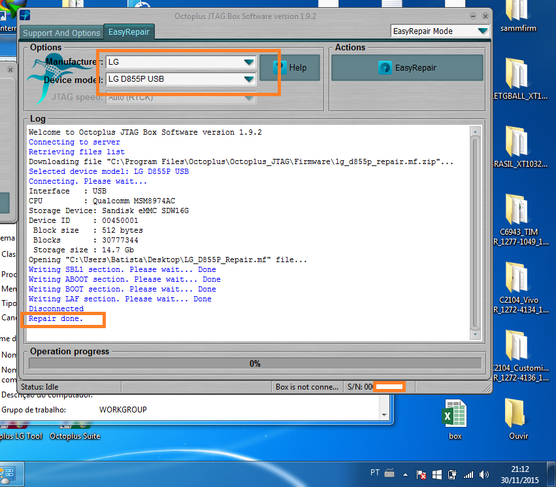Click the 'Opening ...LG_D855P_Repair.mf' log line

point(168,260)
